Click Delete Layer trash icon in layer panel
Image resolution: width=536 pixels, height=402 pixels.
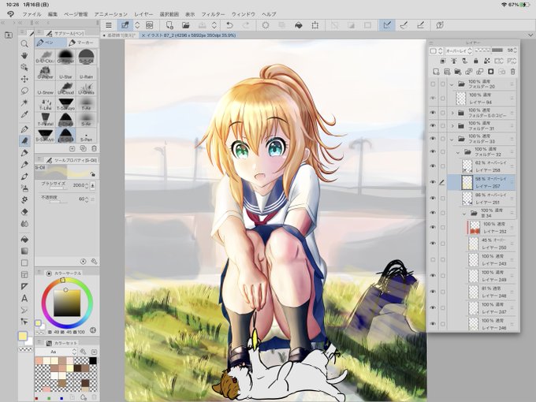pyautogui.click(x=512, y=72)
